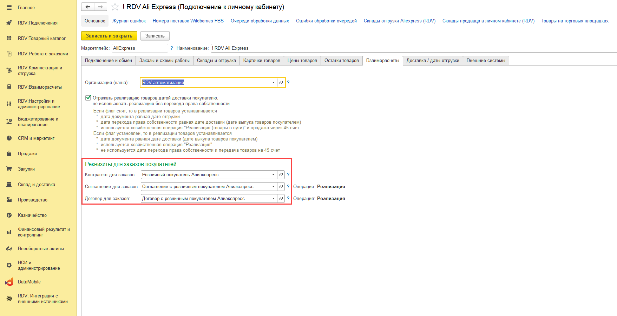Open Журнал ошибок link
This screenshot has height=316, width=617.
(x=129, y=21)
